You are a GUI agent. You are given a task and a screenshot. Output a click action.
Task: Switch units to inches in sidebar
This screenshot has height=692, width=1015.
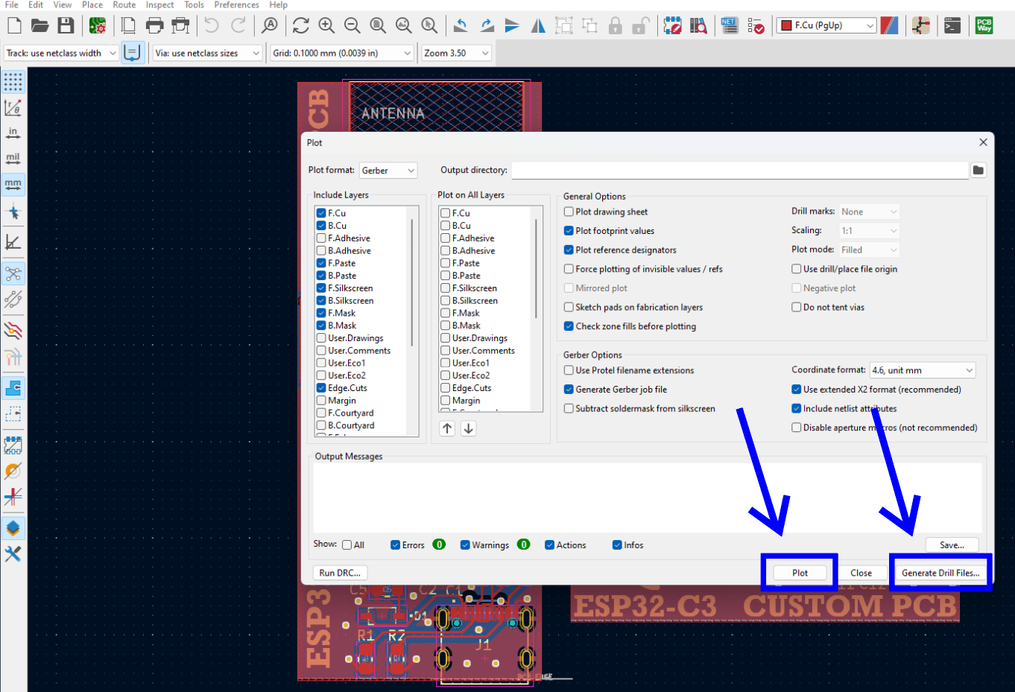click(13, 133)
